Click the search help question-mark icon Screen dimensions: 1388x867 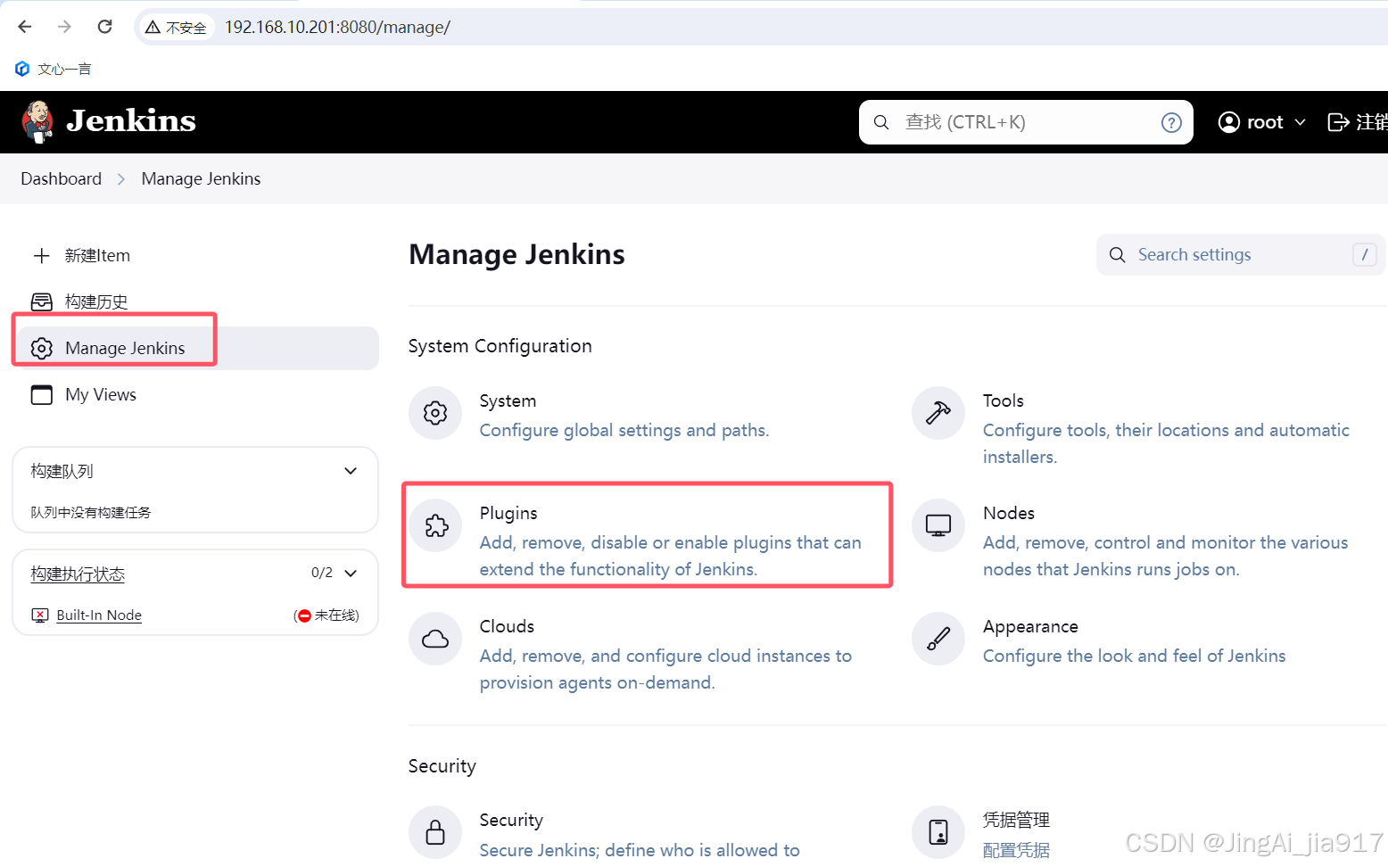pyautogui.click(x=1171, y=122)
